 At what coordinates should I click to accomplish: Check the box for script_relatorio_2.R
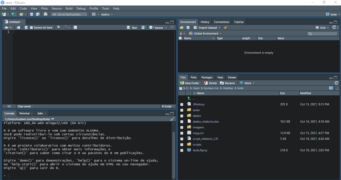pos(182,139)
